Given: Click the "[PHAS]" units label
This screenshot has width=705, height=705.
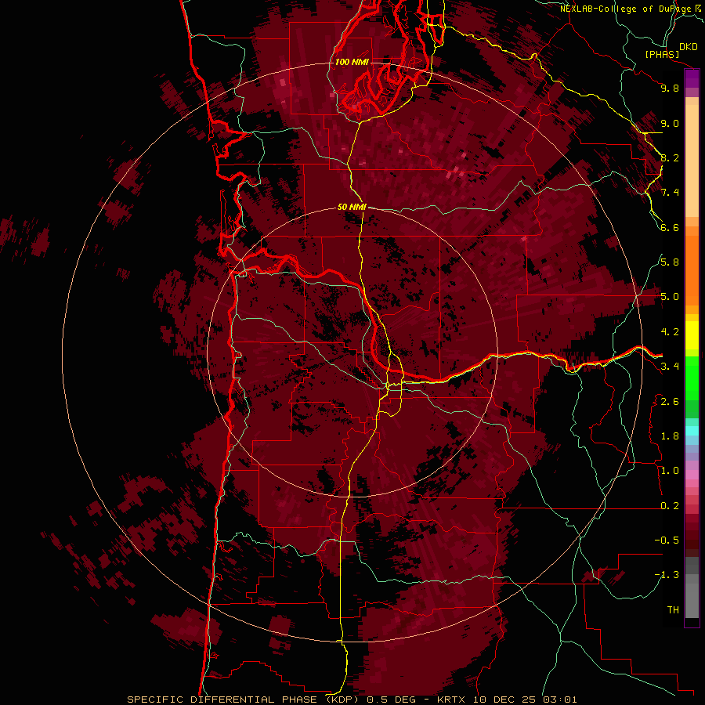Looking at the screenshot, I should 662,54.
